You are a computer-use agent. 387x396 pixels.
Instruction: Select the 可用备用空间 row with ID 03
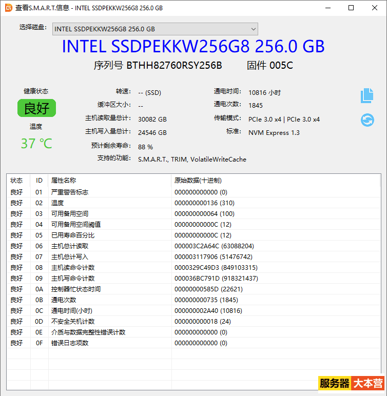70,213
